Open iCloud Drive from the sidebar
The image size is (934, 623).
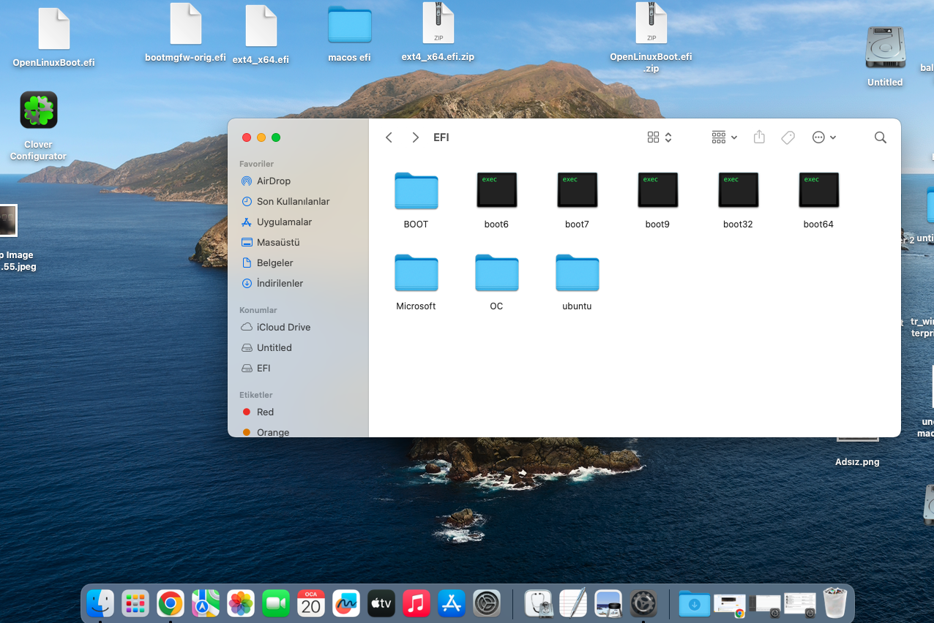(x=283, y=327)
